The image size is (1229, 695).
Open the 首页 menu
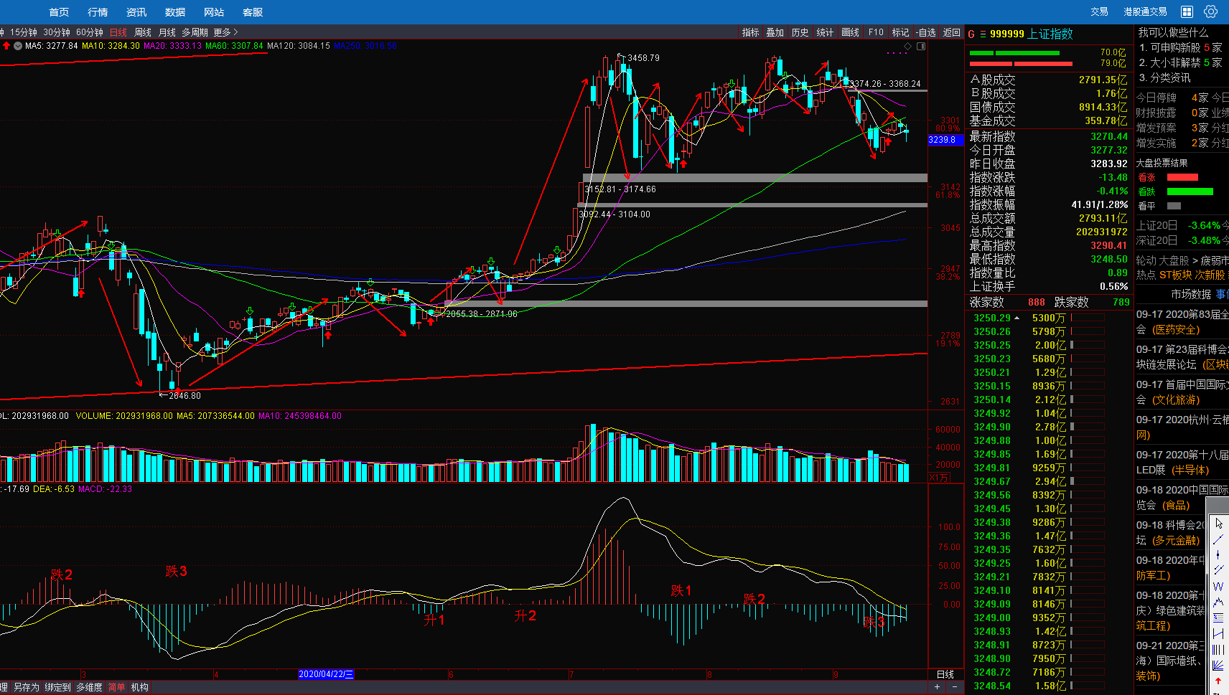pos(59,12)
